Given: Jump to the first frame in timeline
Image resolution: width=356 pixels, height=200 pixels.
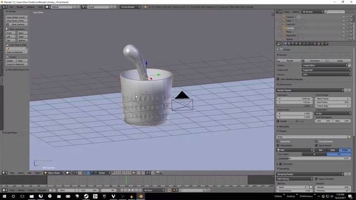Looking at the screenshot, I should tap(122, 190).
